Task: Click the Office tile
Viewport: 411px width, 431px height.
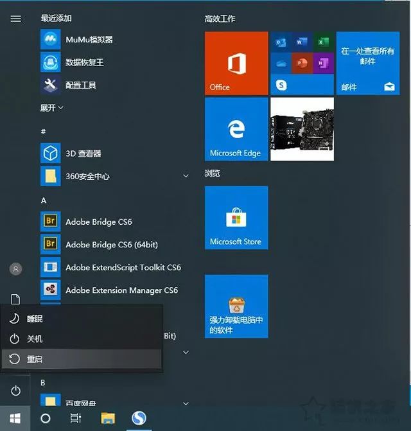Action: click(236, 63)
